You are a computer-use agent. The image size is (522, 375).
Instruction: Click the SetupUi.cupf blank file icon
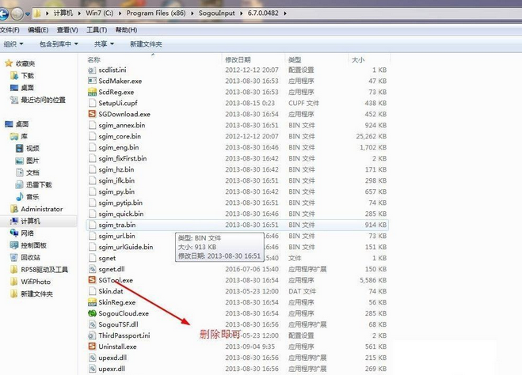click(92, 103)
